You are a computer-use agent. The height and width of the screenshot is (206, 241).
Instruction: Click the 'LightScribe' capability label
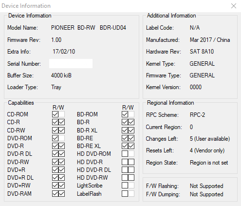click(x=90, y=186)
